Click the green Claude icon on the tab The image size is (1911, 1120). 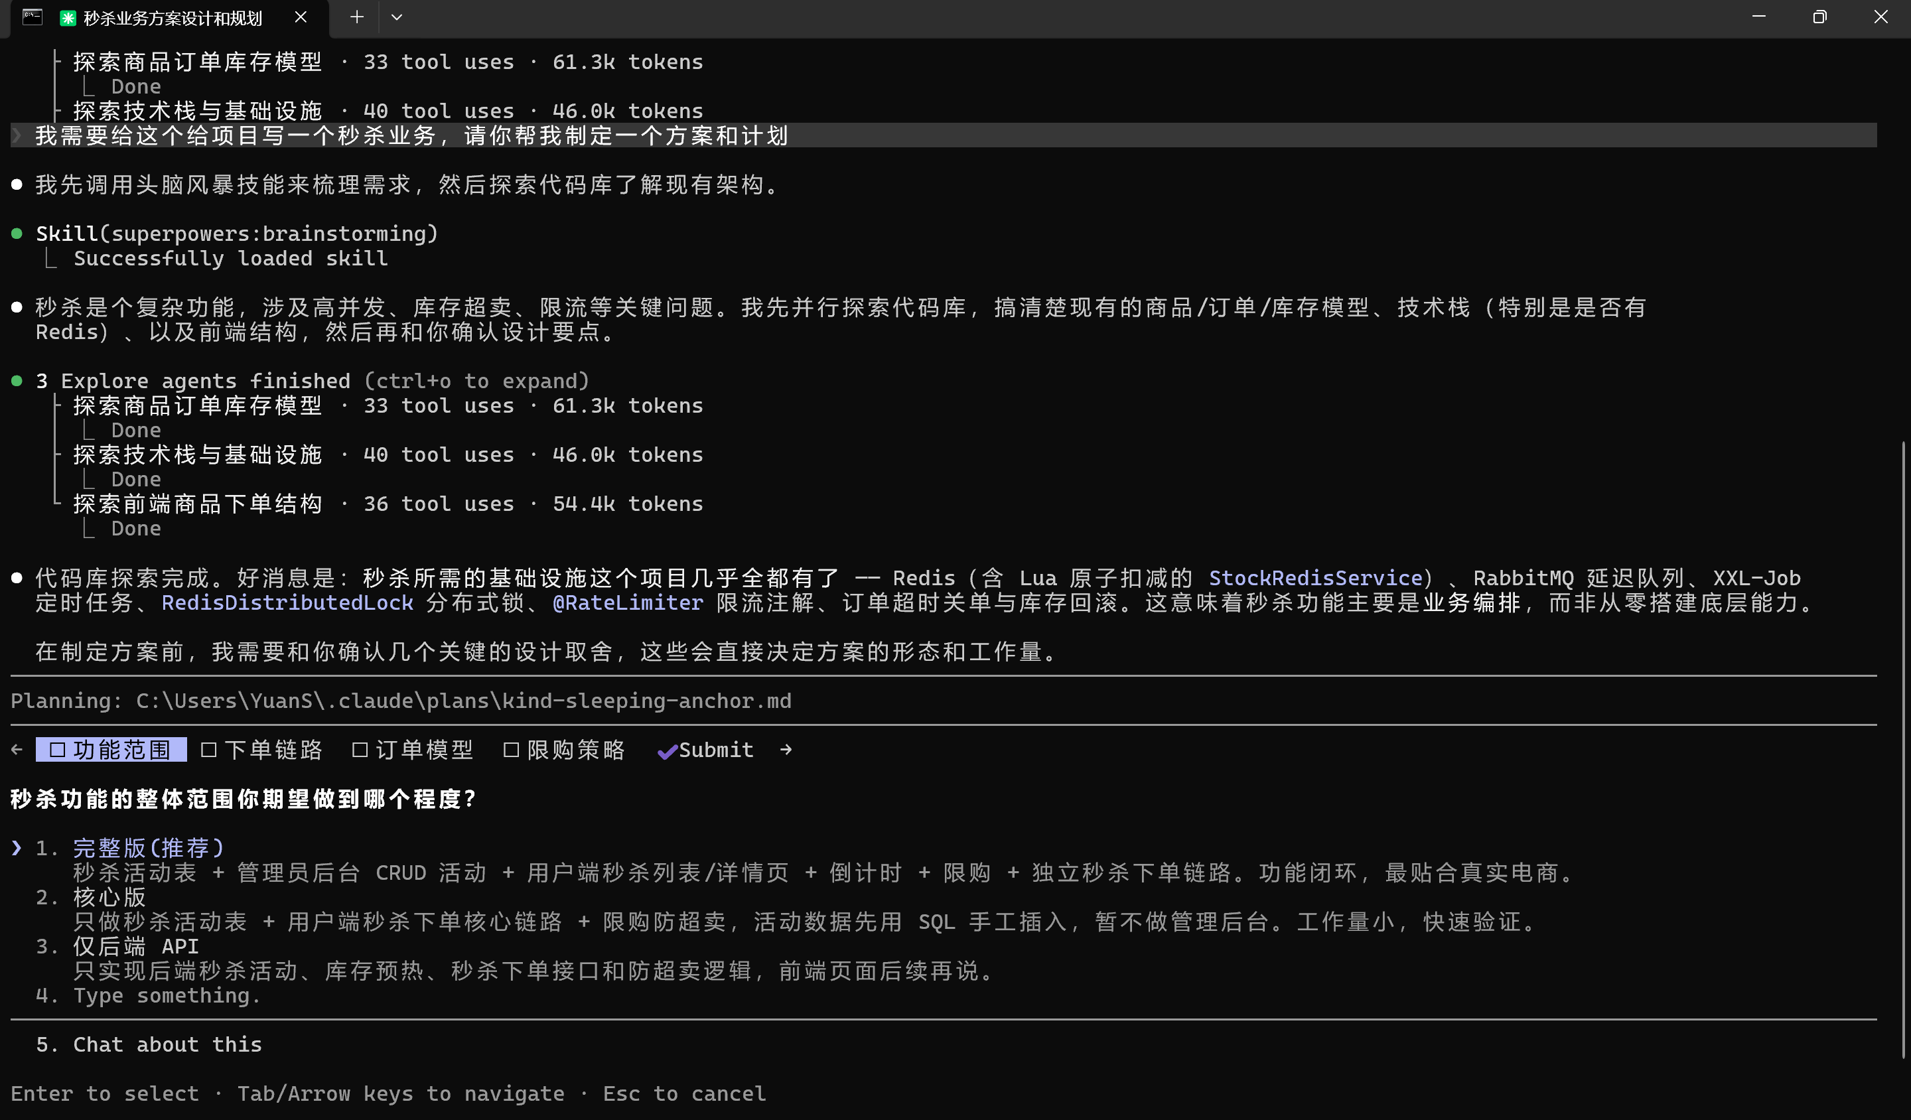click(68, 18)
